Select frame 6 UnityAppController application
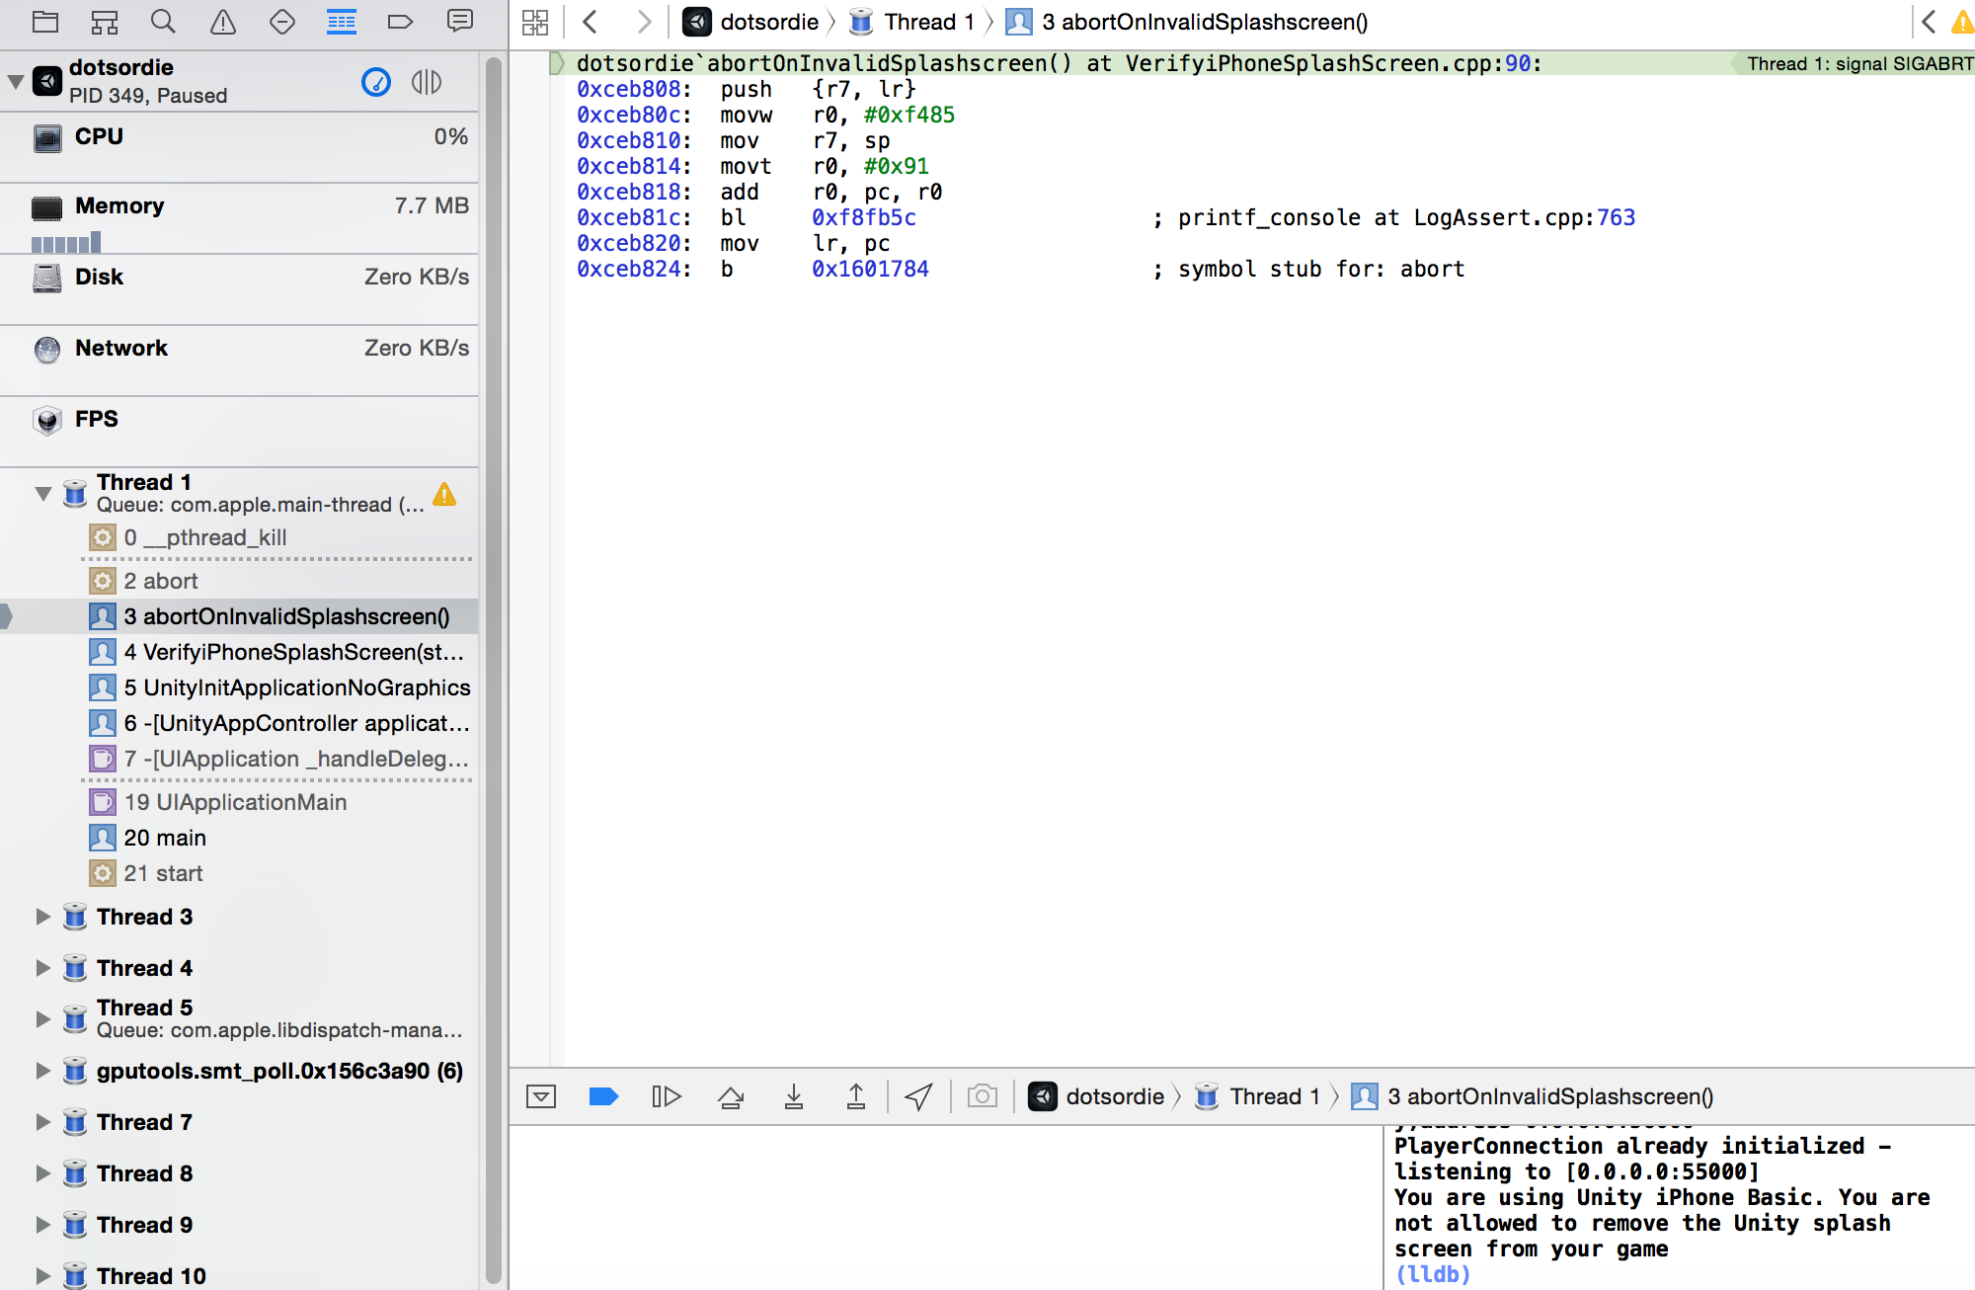Image resolution: width=1975 pixels, height=1290 pixels. (239, 723)
